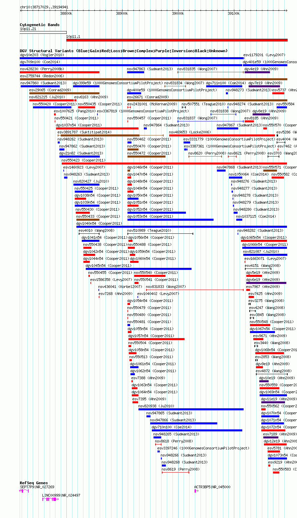This screenshot has height=518, width=297.
Task: Select dgv710n100 (Coe2014) variant label
Action: tap(172, 427)
